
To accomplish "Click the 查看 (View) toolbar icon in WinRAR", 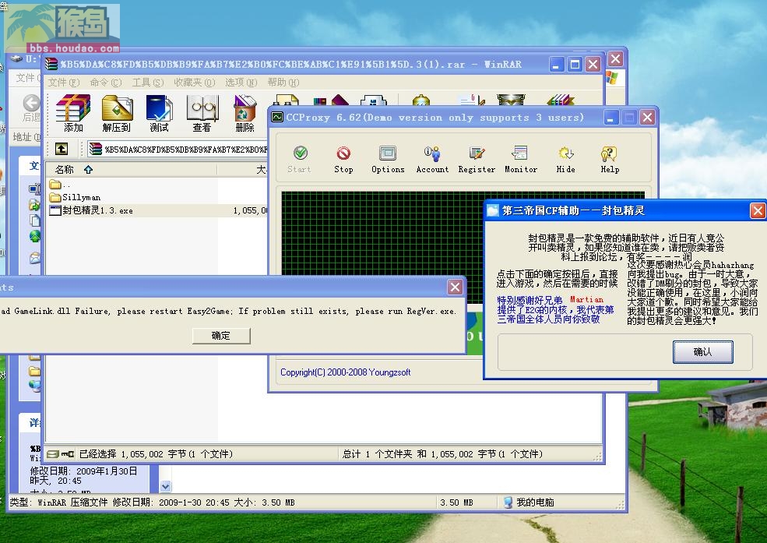I will click(202, 113).
